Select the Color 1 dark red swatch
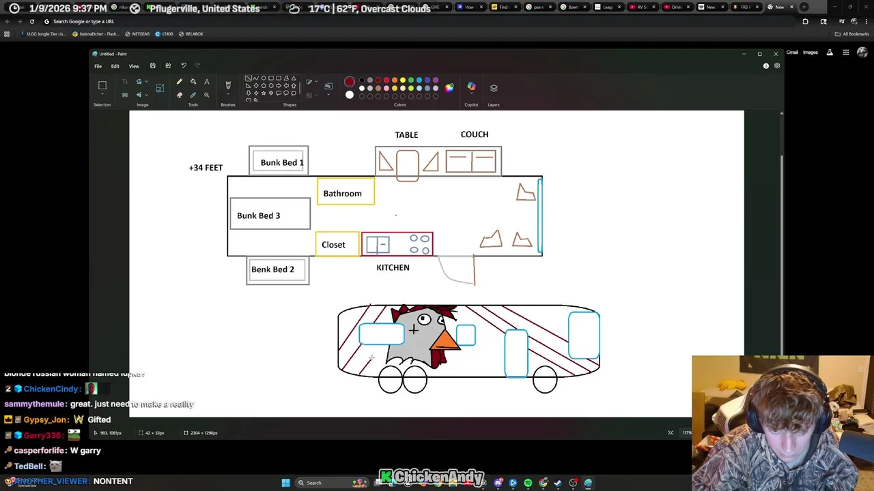The image size is (874, 491). (x=349, y=81)
